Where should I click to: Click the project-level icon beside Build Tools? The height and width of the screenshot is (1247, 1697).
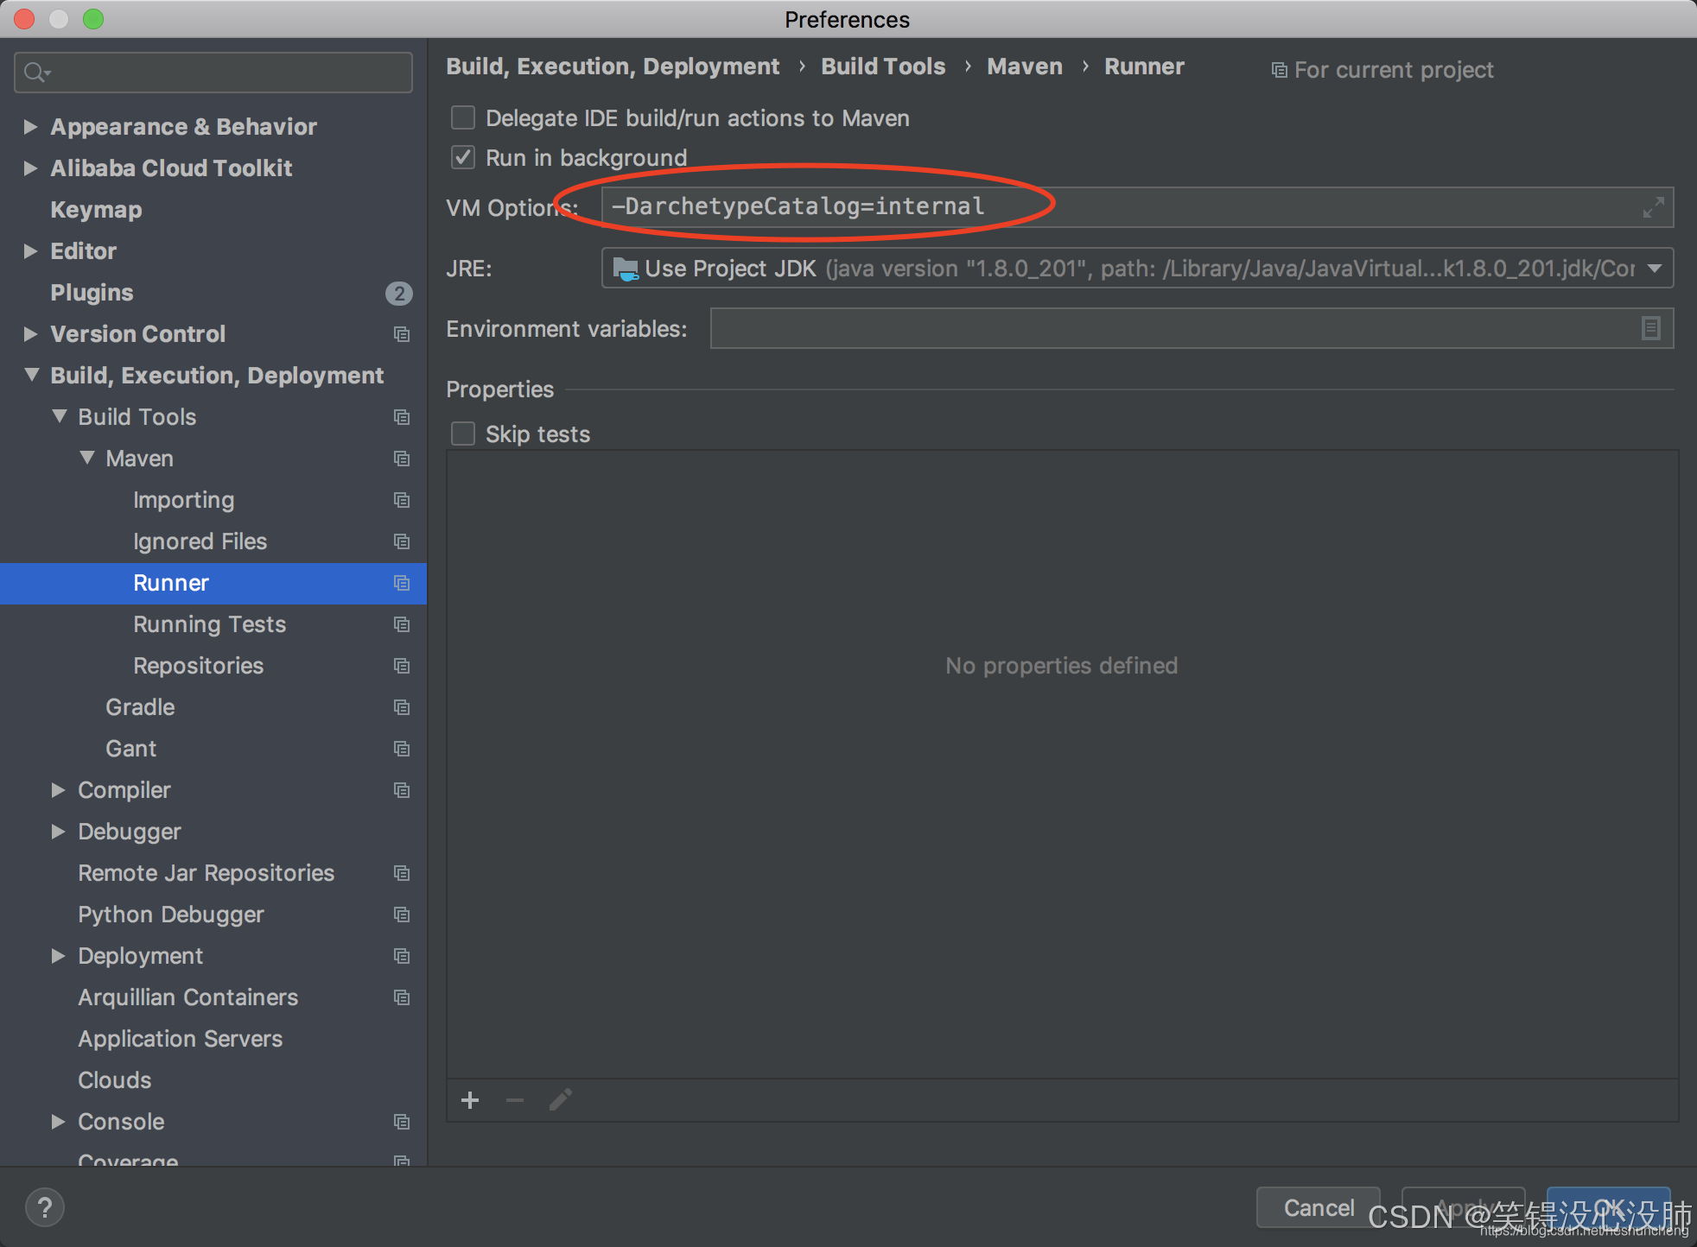402,417
